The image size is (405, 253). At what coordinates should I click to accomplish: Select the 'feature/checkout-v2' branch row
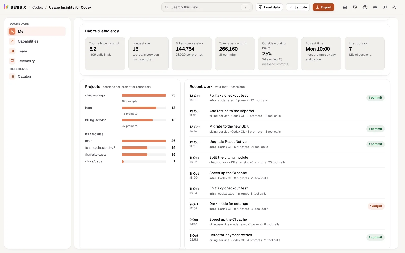tap(130, 148)
